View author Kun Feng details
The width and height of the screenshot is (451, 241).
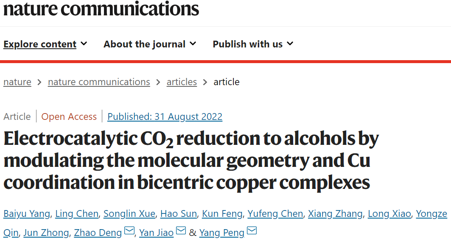pyautogui.click(x=222, y=214)
